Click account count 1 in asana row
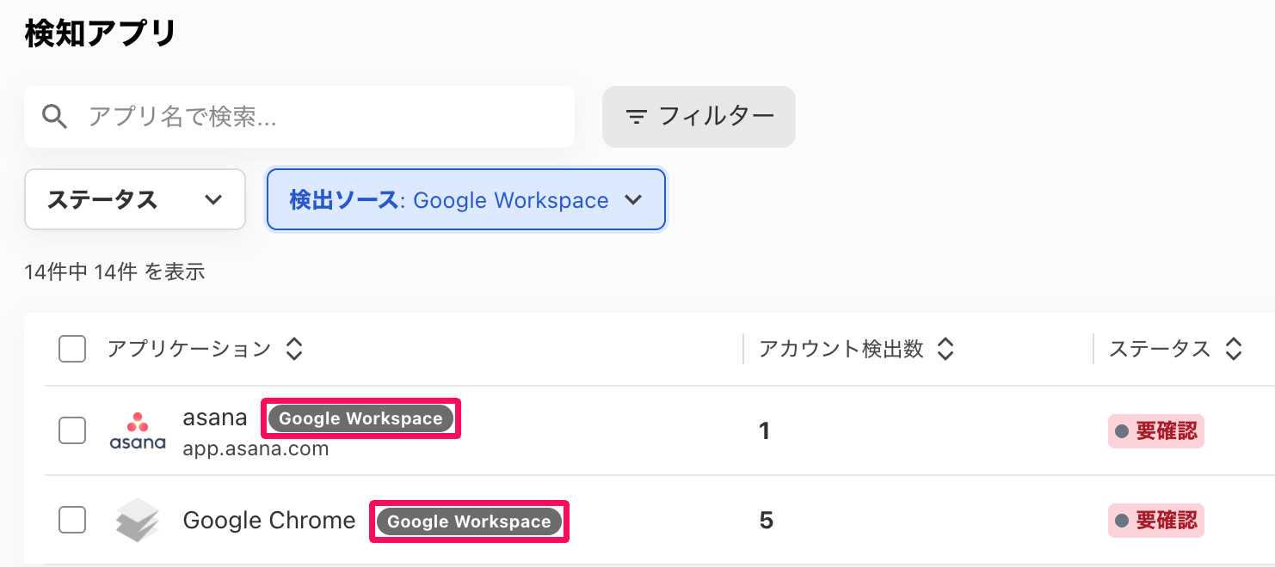The width and height of the screenshot is (1275, 567). point(765,431)
